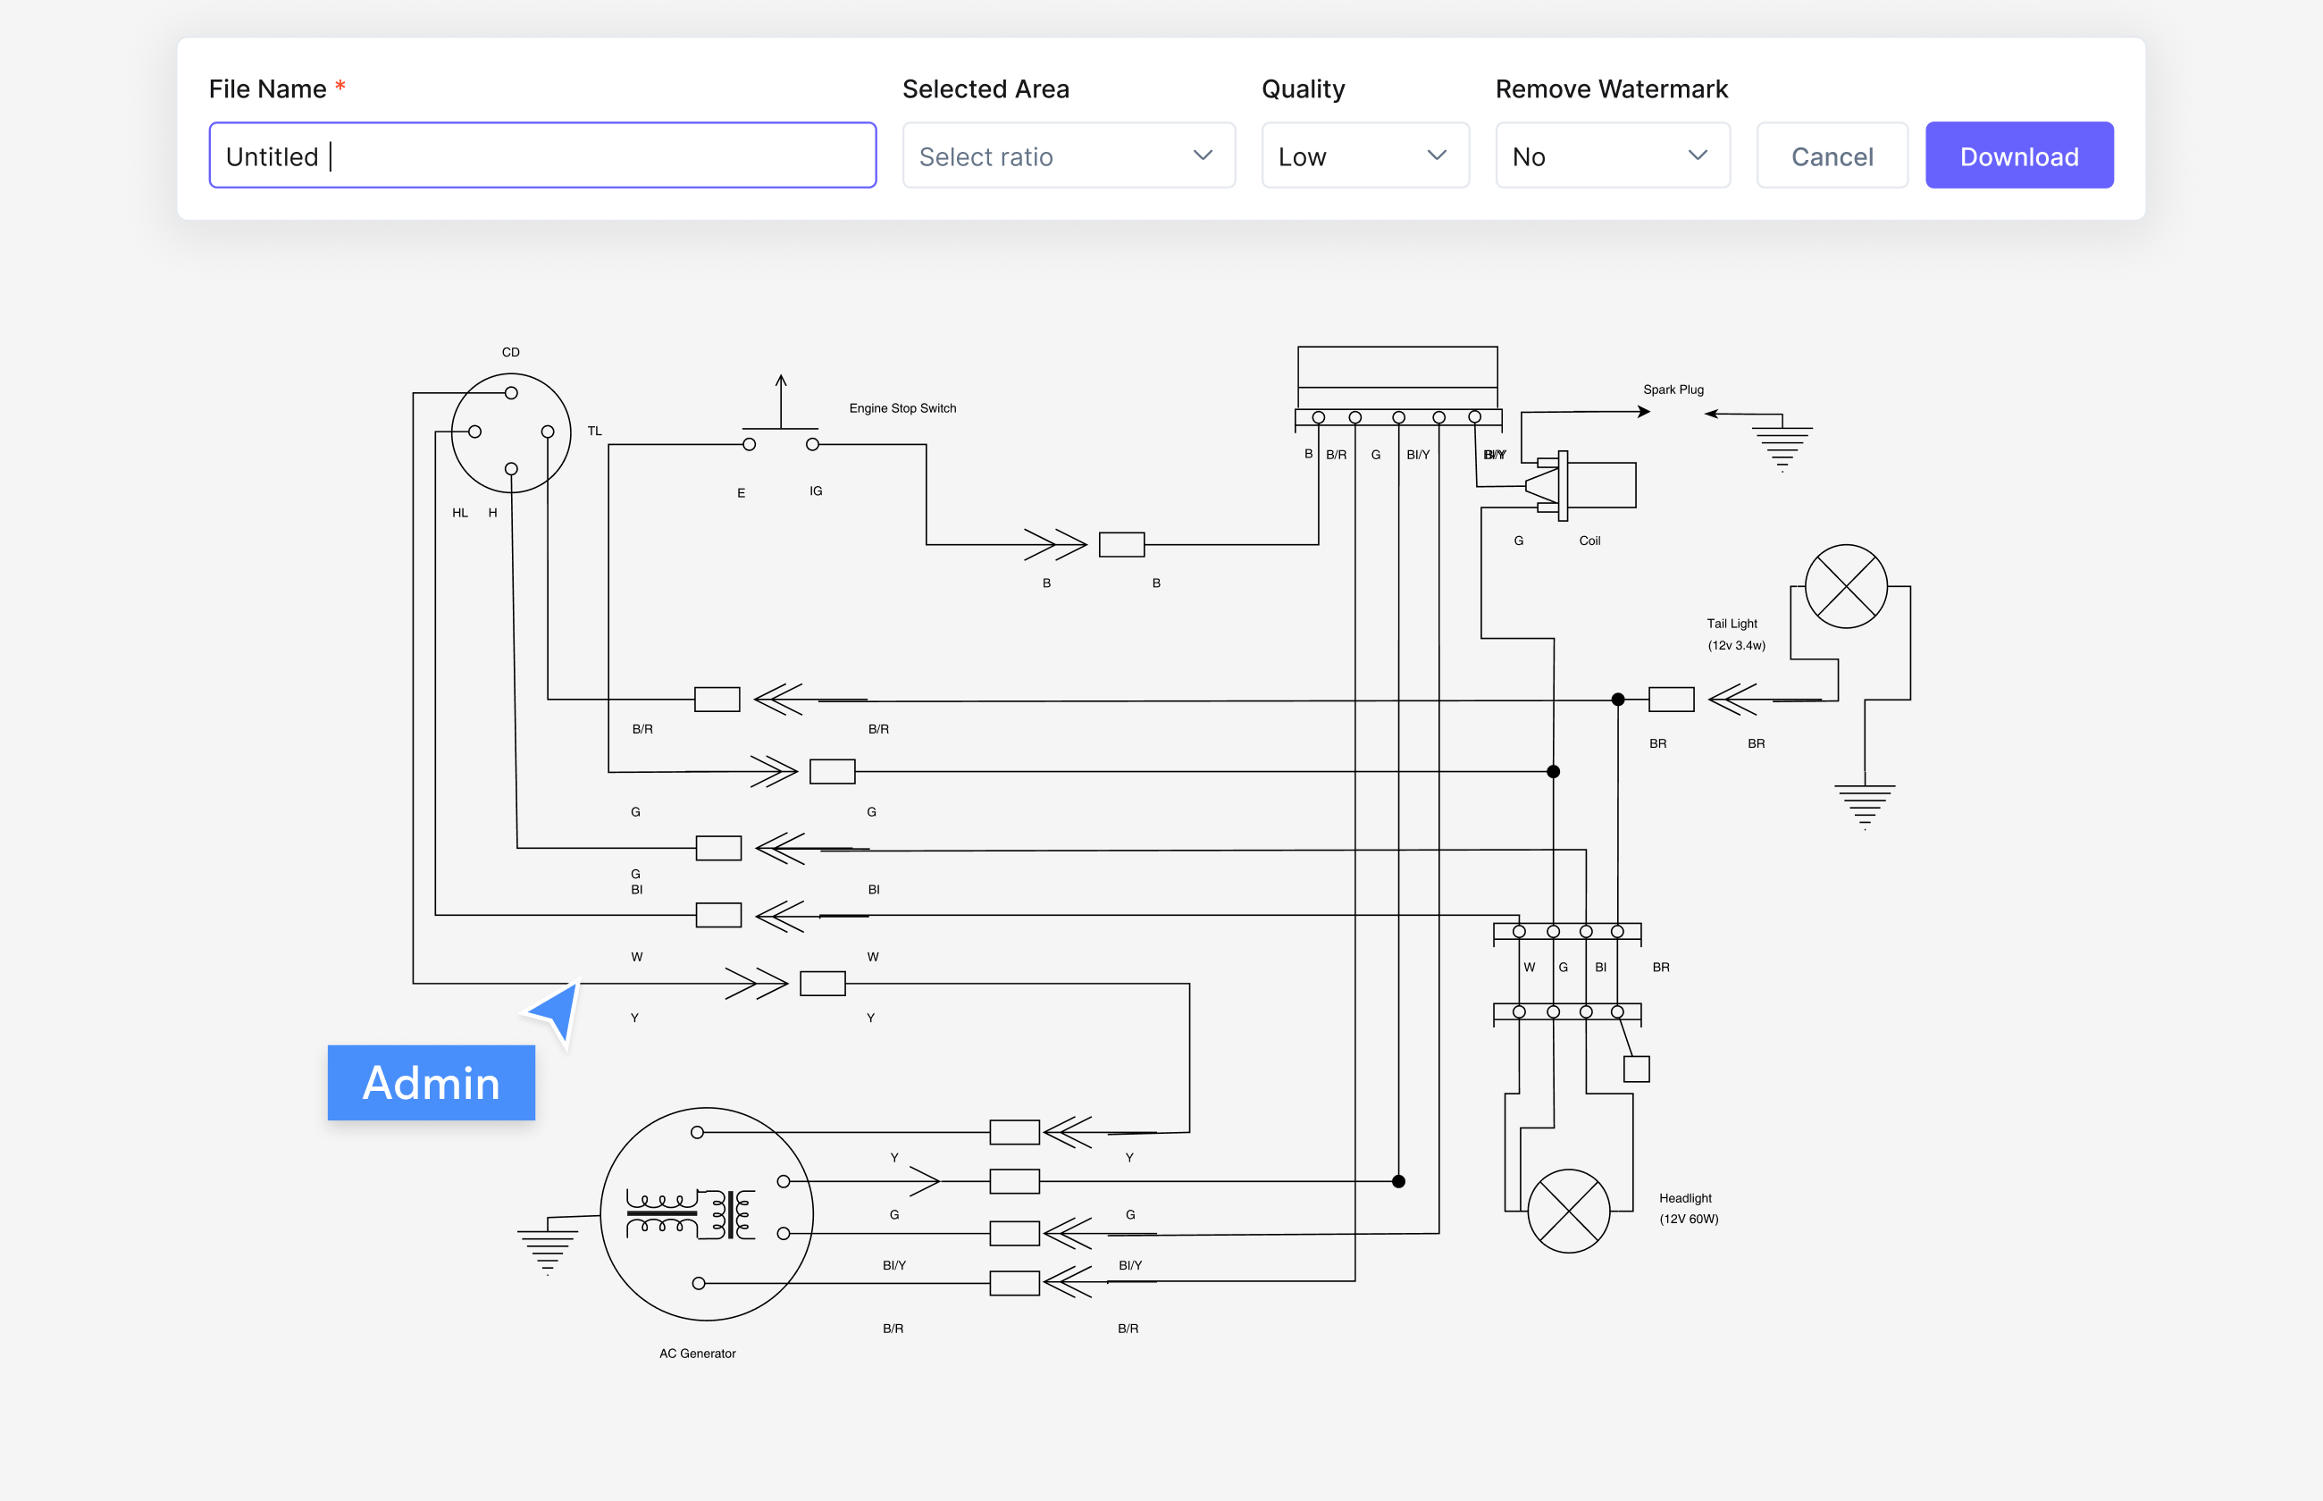This screenshot has height=1501, width=2323.
Task: Click the Spark Plug label
Action: (x=1673, y=390)
